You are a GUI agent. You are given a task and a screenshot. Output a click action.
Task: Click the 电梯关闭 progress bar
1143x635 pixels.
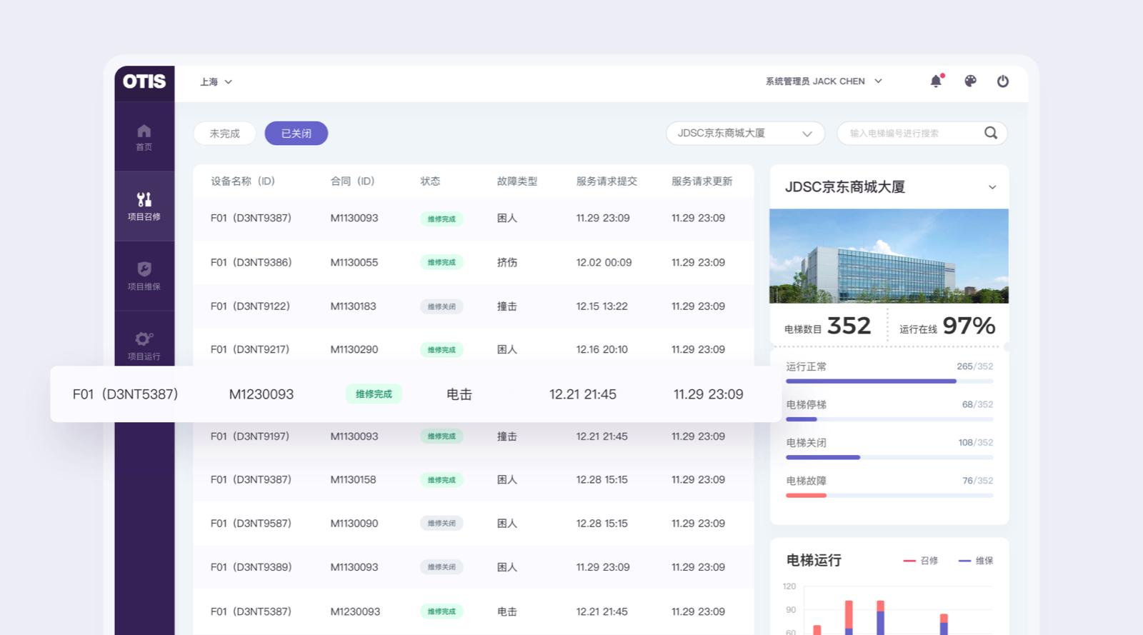tap(889, 457)
